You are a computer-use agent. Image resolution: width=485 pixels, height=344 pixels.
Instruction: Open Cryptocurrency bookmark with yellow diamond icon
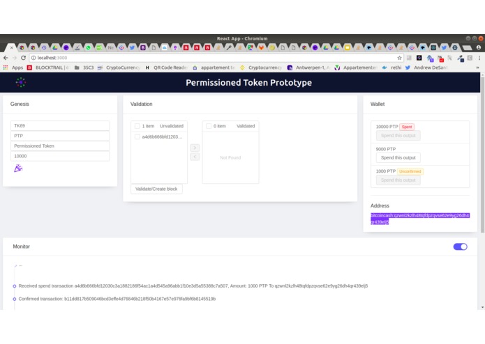tap(261, 68)
